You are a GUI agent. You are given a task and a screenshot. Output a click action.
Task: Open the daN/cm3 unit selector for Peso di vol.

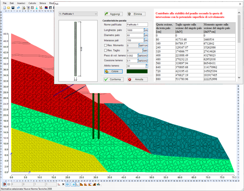tap(143, 56)
